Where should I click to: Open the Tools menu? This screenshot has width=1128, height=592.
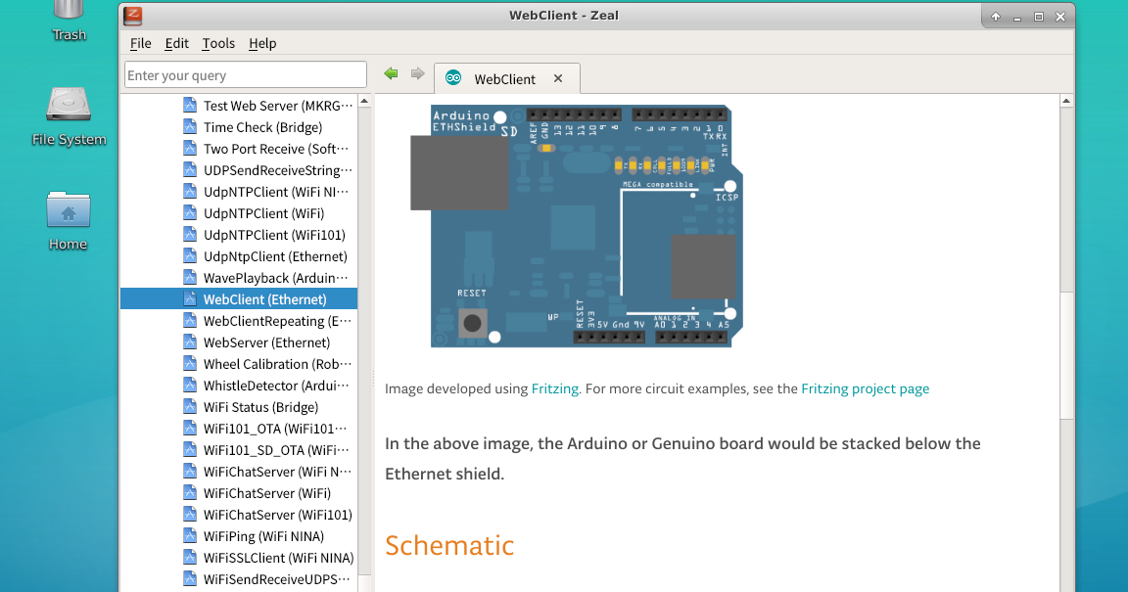[218, 43]
